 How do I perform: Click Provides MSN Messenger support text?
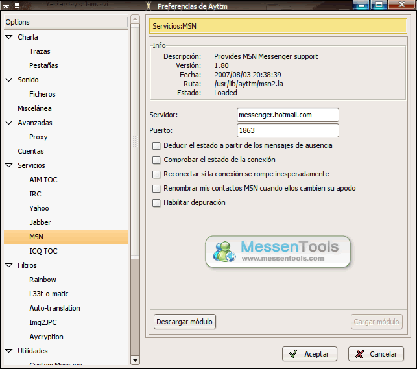[266, 56]
